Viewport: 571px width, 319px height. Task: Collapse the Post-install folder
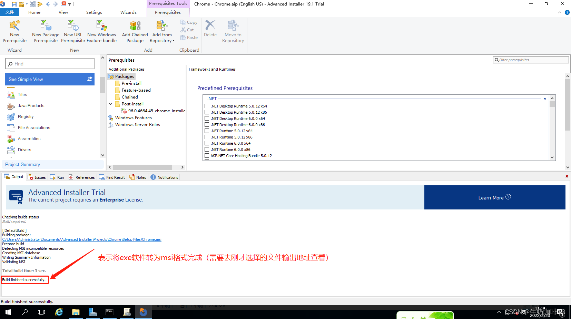coord(111,104)
